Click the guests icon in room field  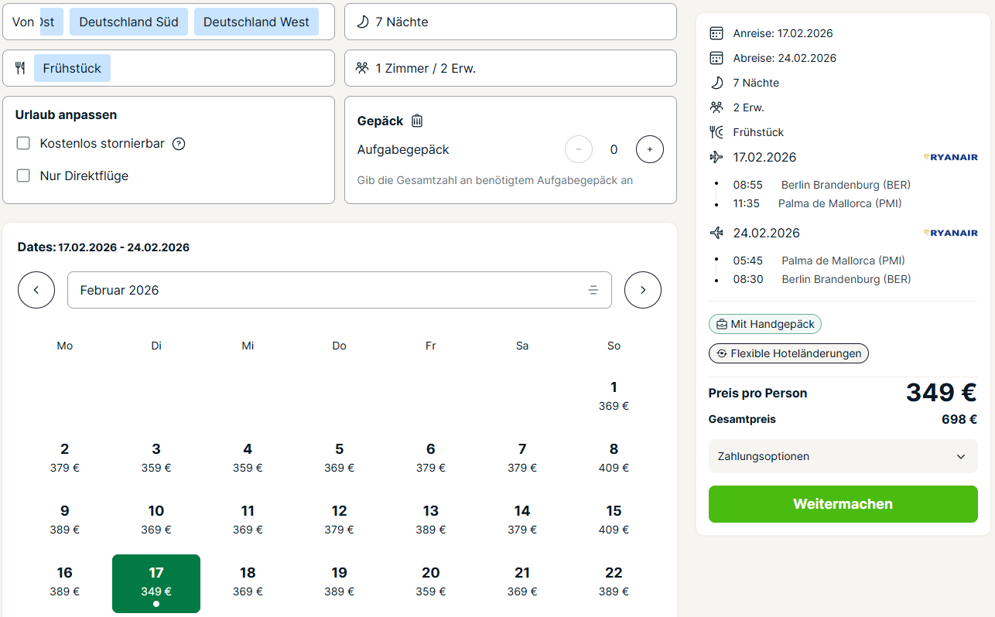point(362,68)
